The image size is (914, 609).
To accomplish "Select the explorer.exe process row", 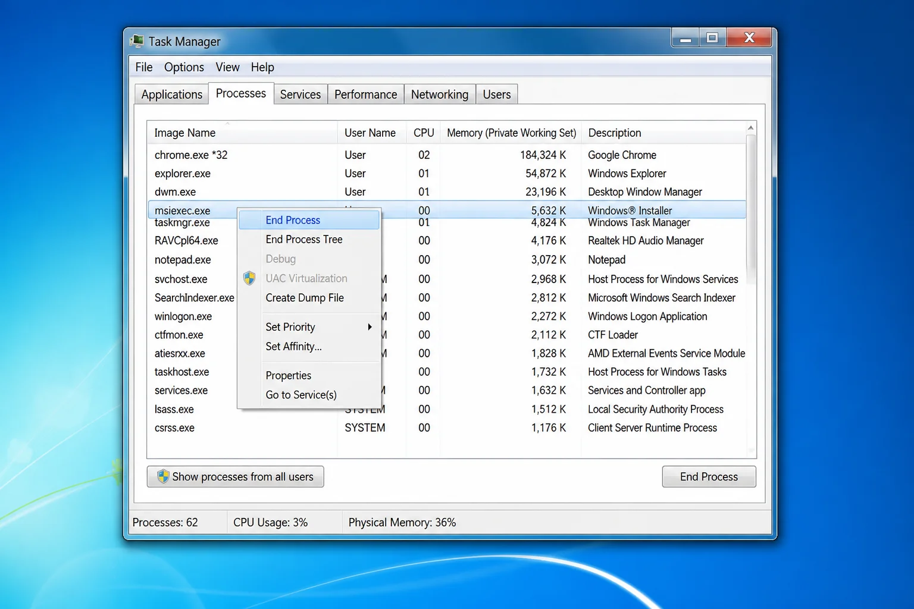I will [446, 173].
